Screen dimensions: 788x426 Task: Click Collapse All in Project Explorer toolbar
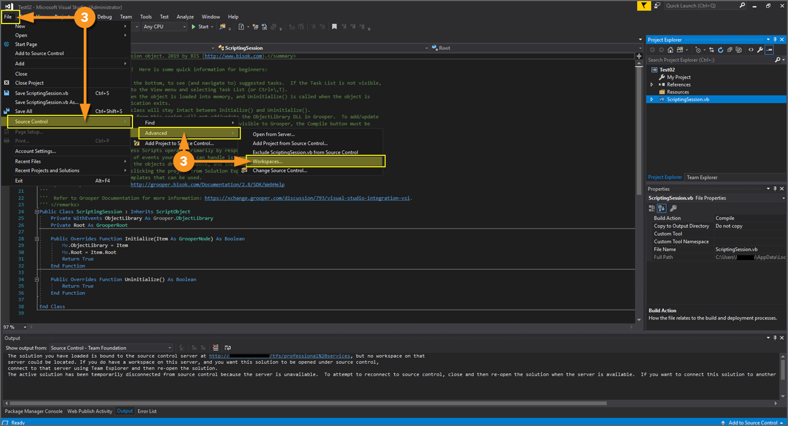click(x=729, y=50)
